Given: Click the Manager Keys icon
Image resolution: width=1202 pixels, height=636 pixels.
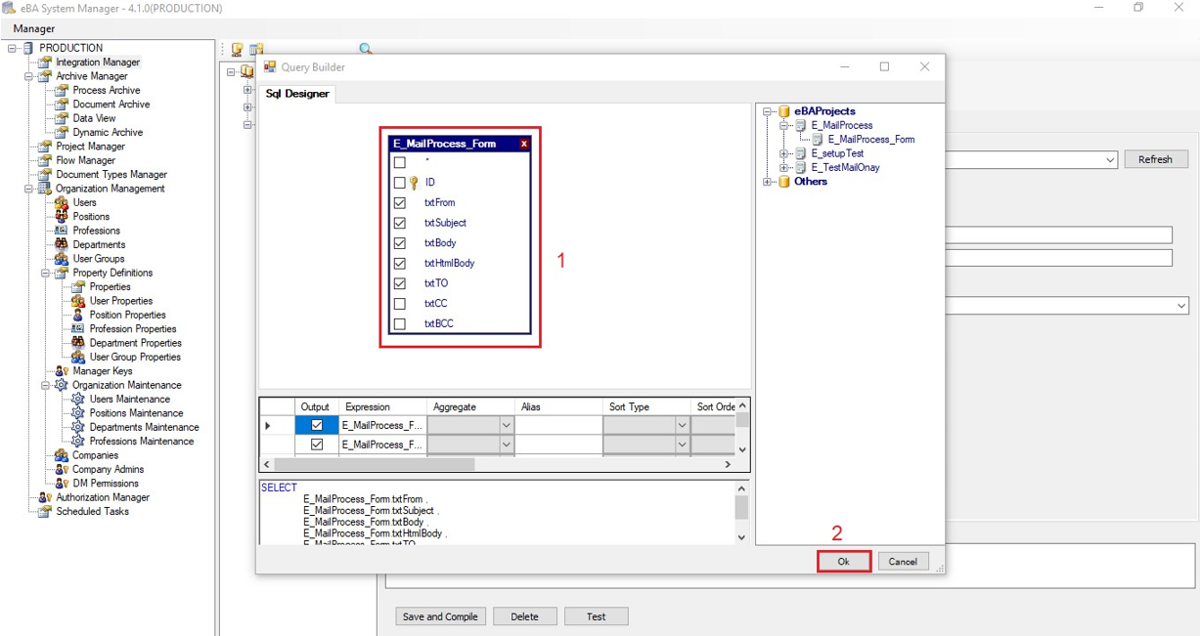Looking at the screenshot, I should click(x=61, y=371).
